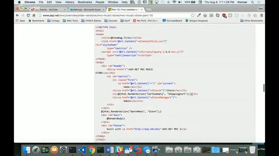
Task: Open the iMovie clapperboard icon in Dock
Action: click(x=156, y=150)
